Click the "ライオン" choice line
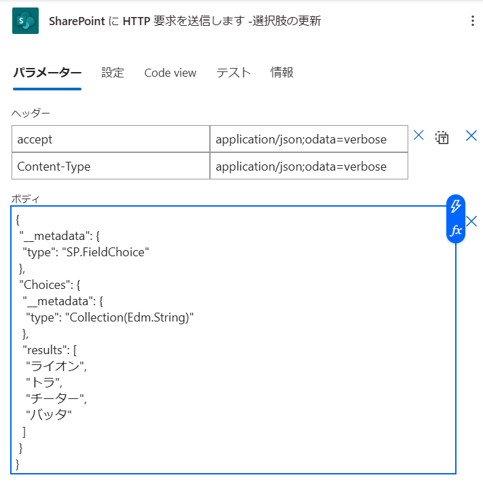 (x=56, y=366)
